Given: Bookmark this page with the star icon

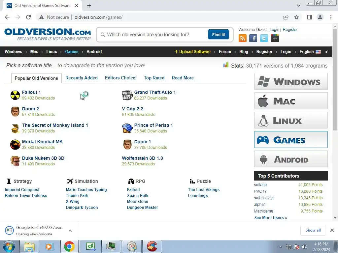Looking at the screenshot, I should pyautogui.click(x=296, y=17).
